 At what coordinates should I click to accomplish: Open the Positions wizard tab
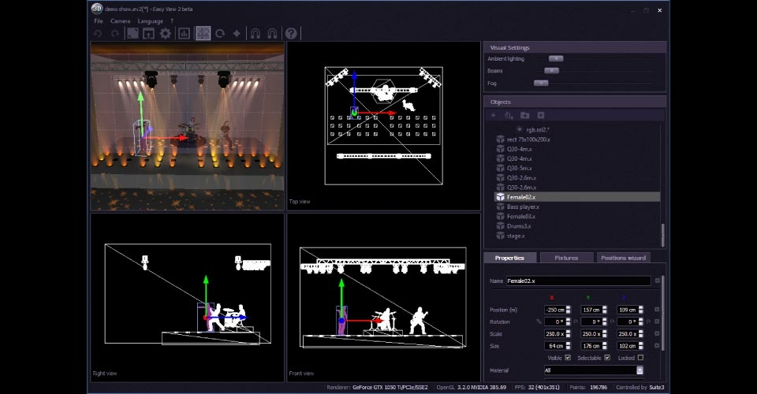click(623, 258)
